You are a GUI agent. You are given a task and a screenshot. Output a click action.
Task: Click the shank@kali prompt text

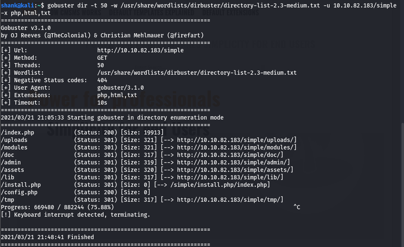tap(17, 5)
